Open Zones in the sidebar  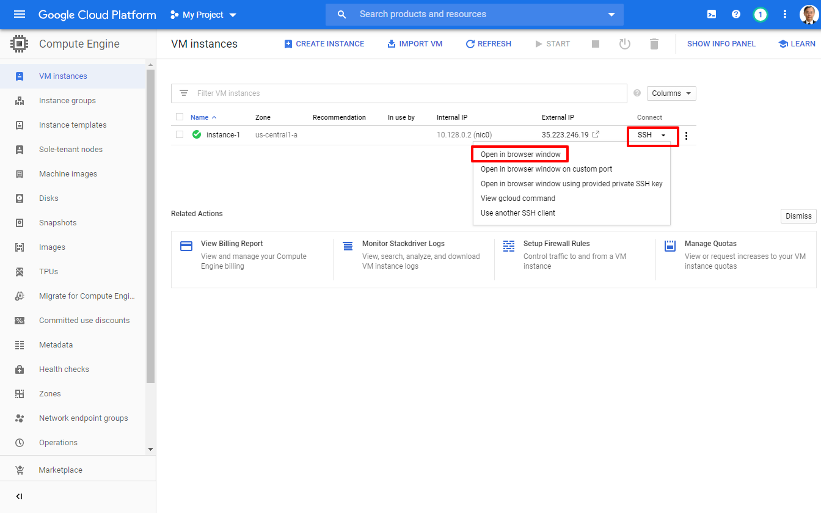pos(73,394)
